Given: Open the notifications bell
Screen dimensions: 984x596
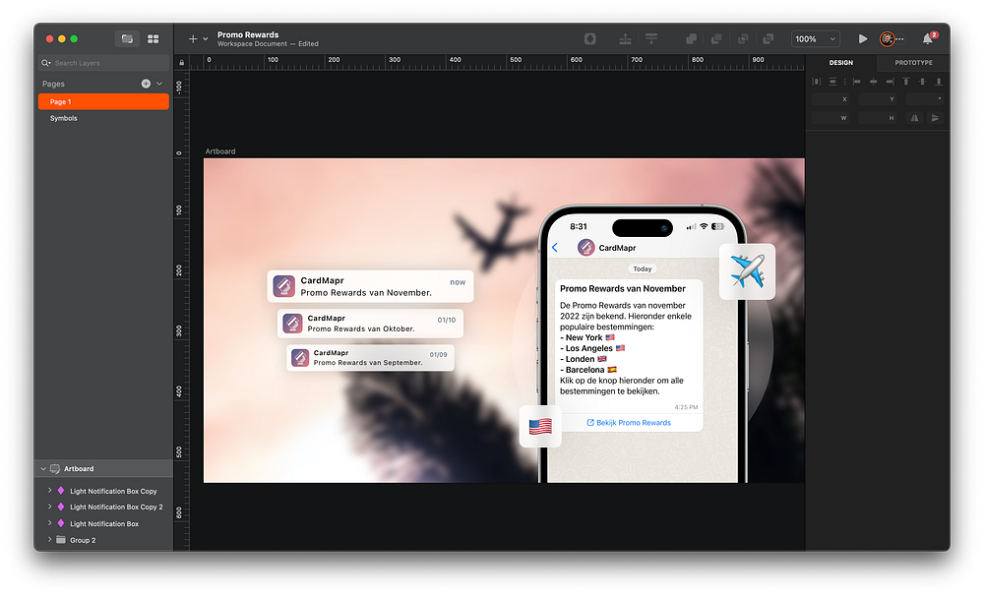Looking at the screenshot, I should tap(928, 39).
